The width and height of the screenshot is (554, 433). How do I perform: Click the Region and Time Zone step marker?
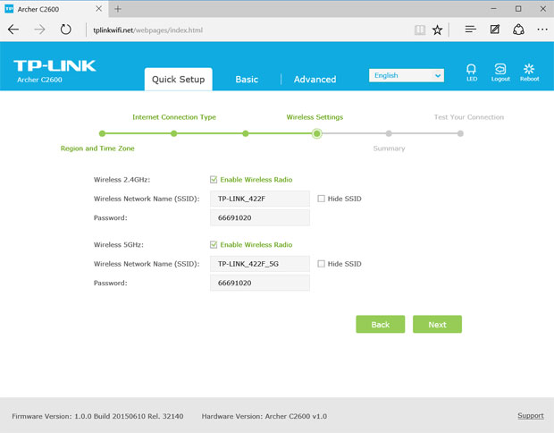click(x=102, y=133)
